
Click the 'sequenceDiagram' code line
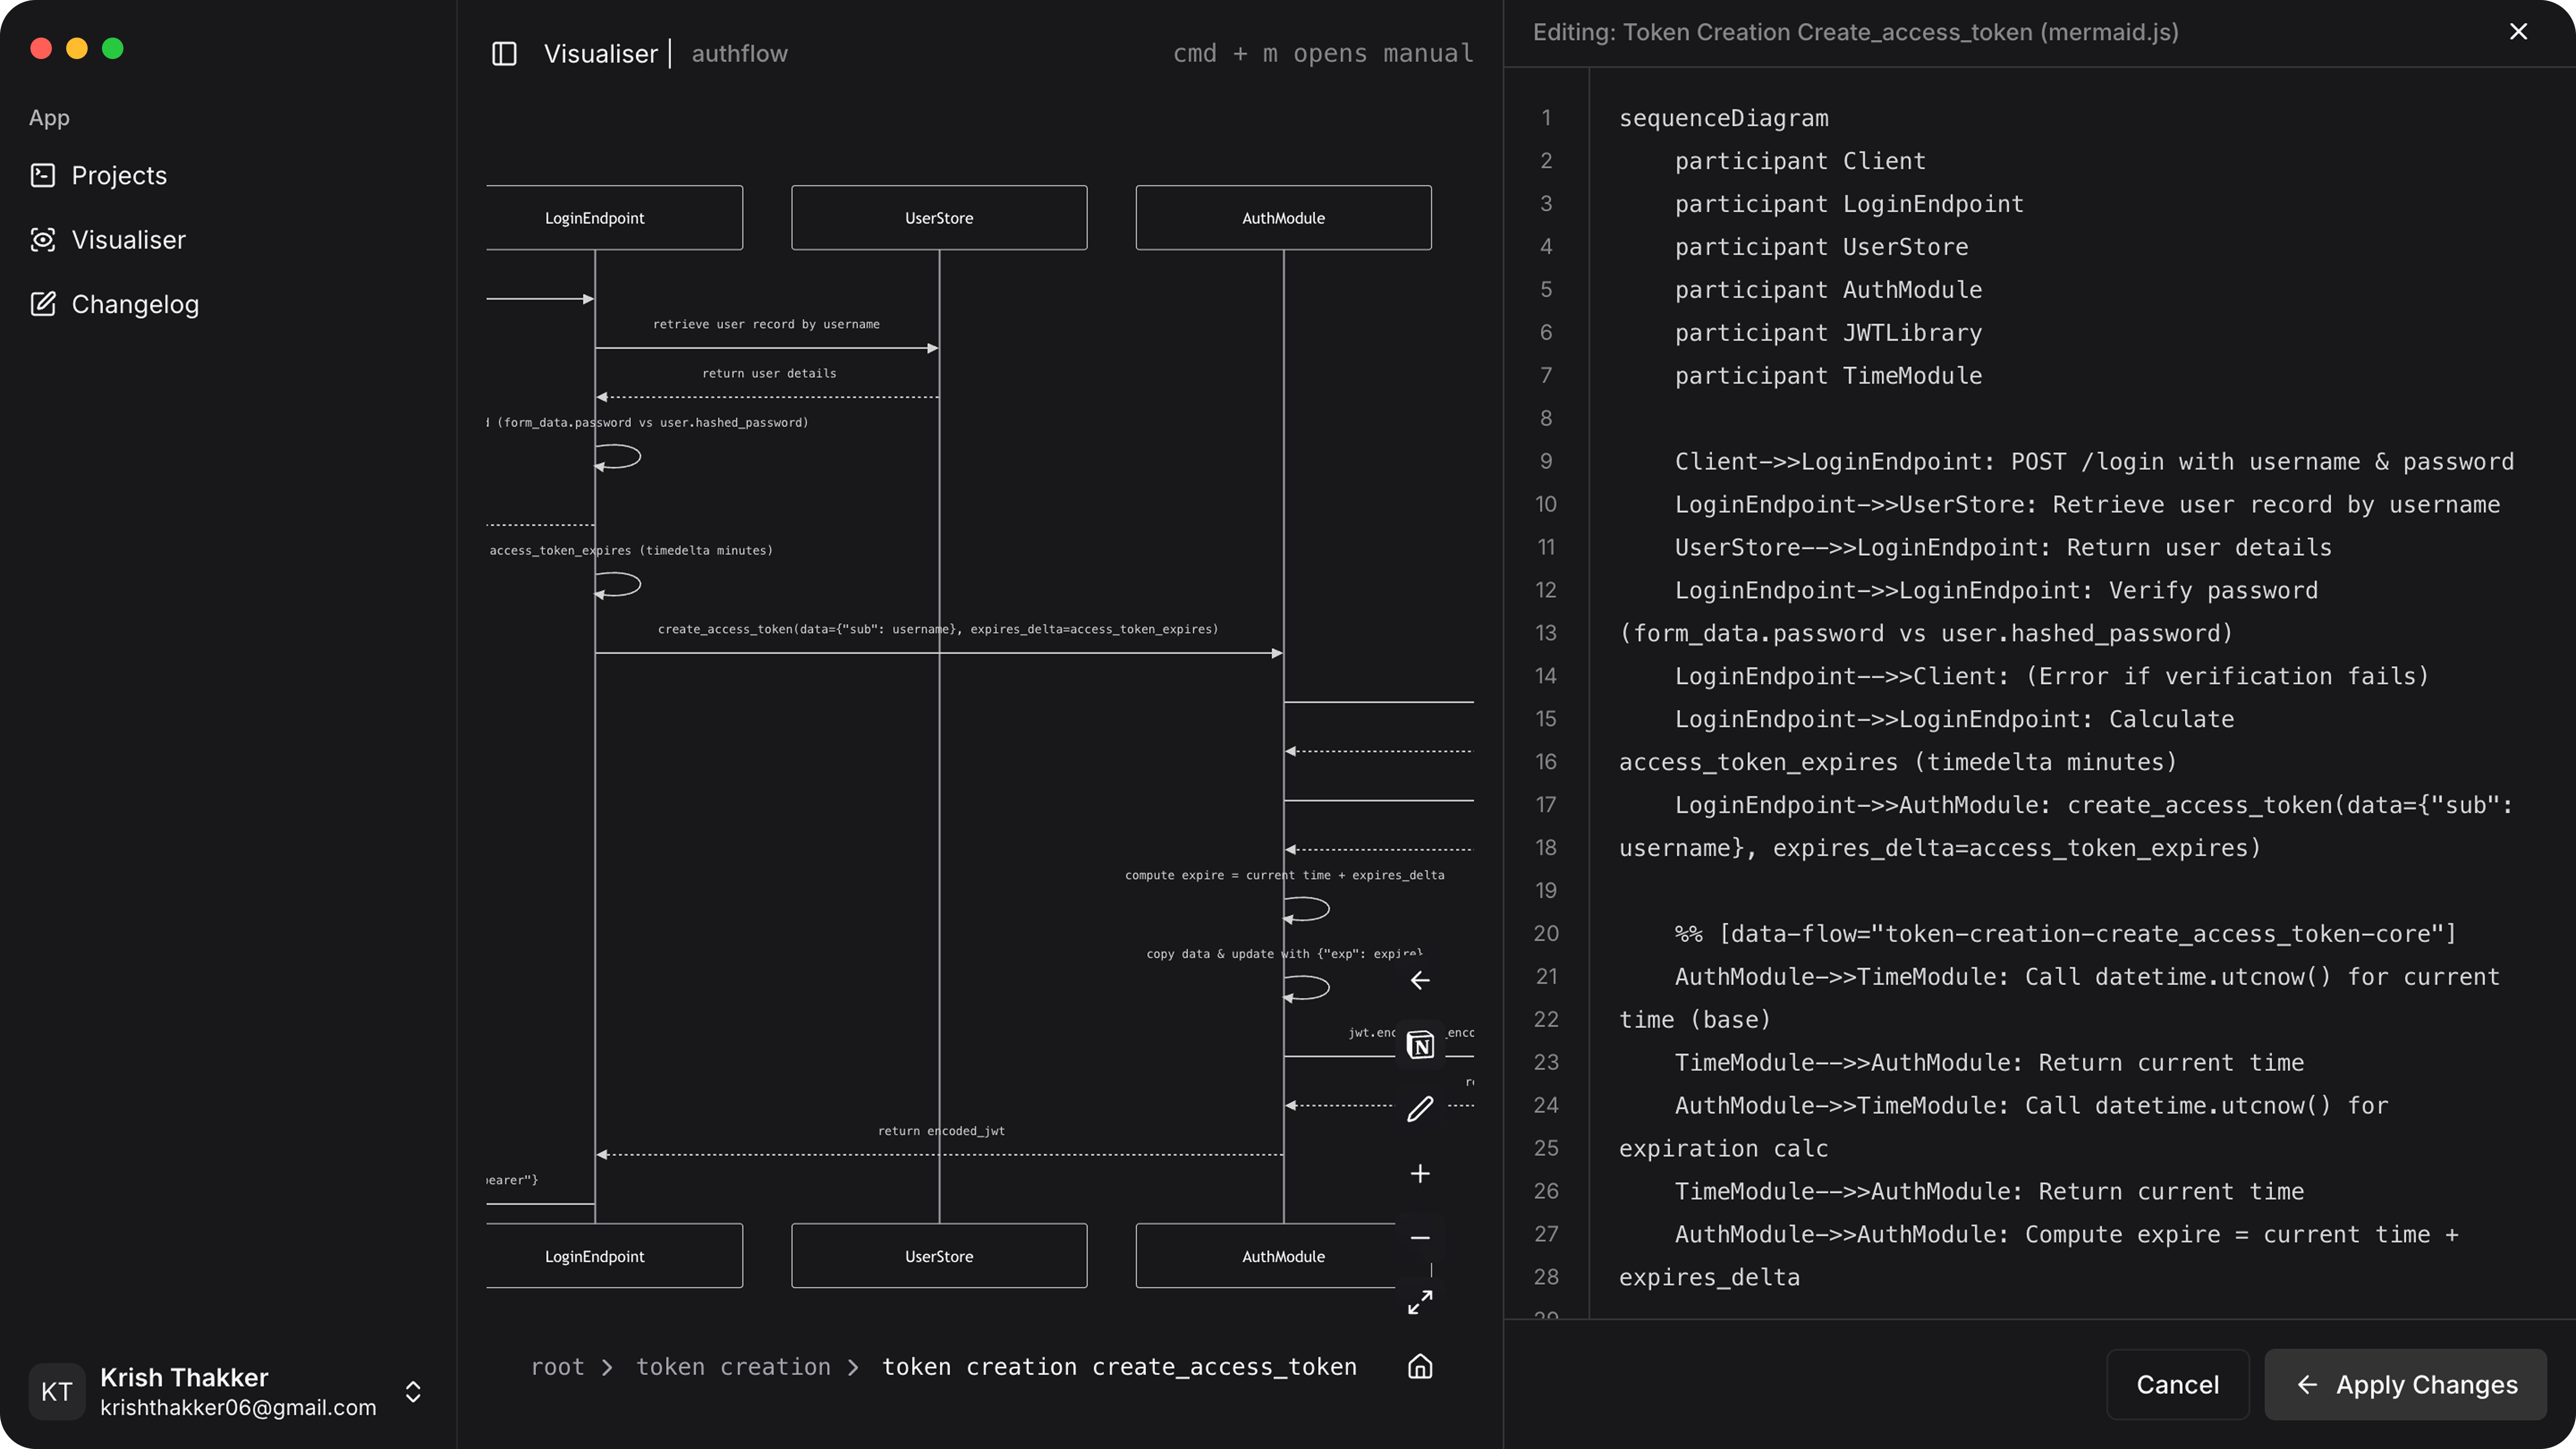tap(1723, 118)
